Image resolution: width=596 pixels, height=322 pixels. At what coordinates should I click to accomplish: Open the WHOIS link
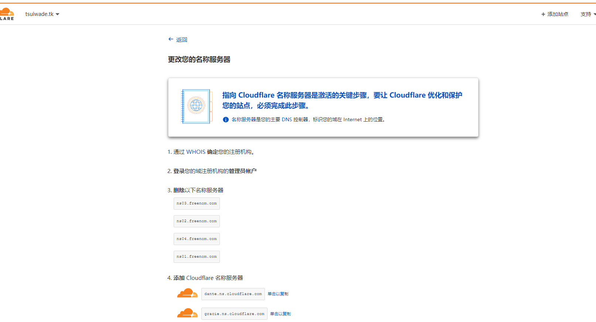(196, 152)
